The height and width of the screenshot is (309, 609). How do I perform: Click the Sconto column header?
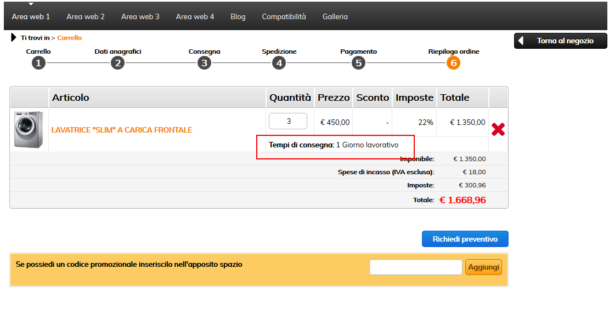tap(373, 98)
